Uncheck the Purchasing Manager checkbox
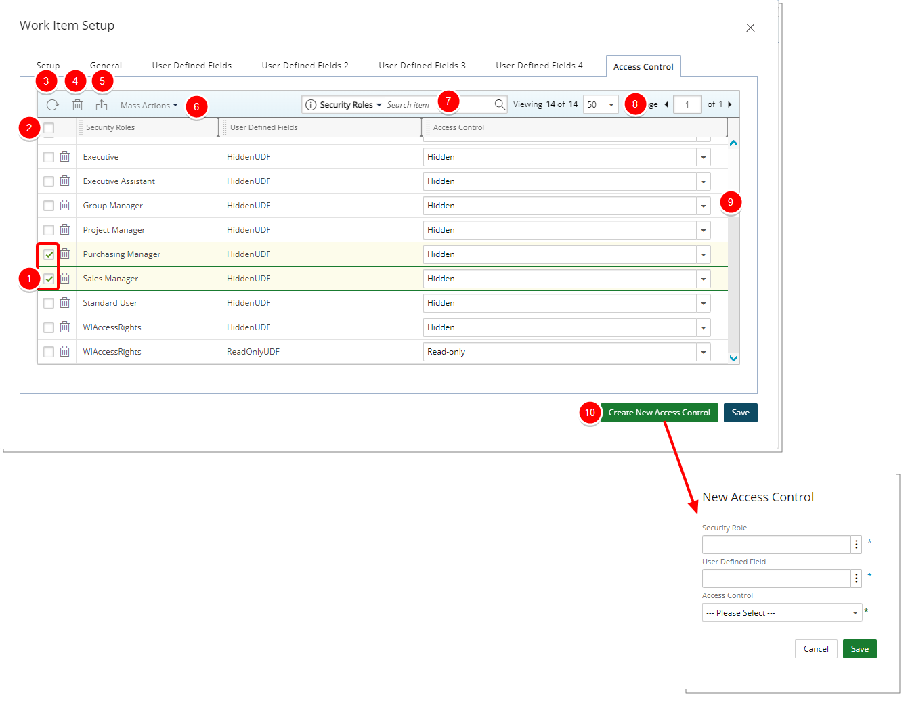The width and height of the screenshot is (908, 701). coord(49,254)
